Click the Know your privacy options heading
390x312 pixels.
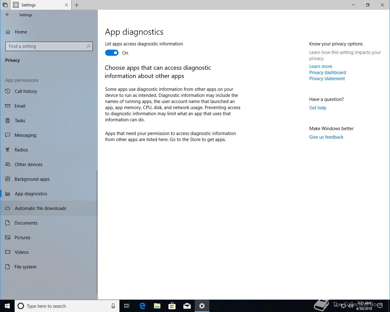(x=336, y=44)
